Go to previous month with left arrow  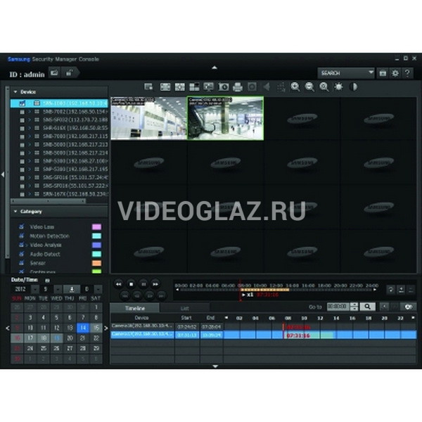(8, 328)
